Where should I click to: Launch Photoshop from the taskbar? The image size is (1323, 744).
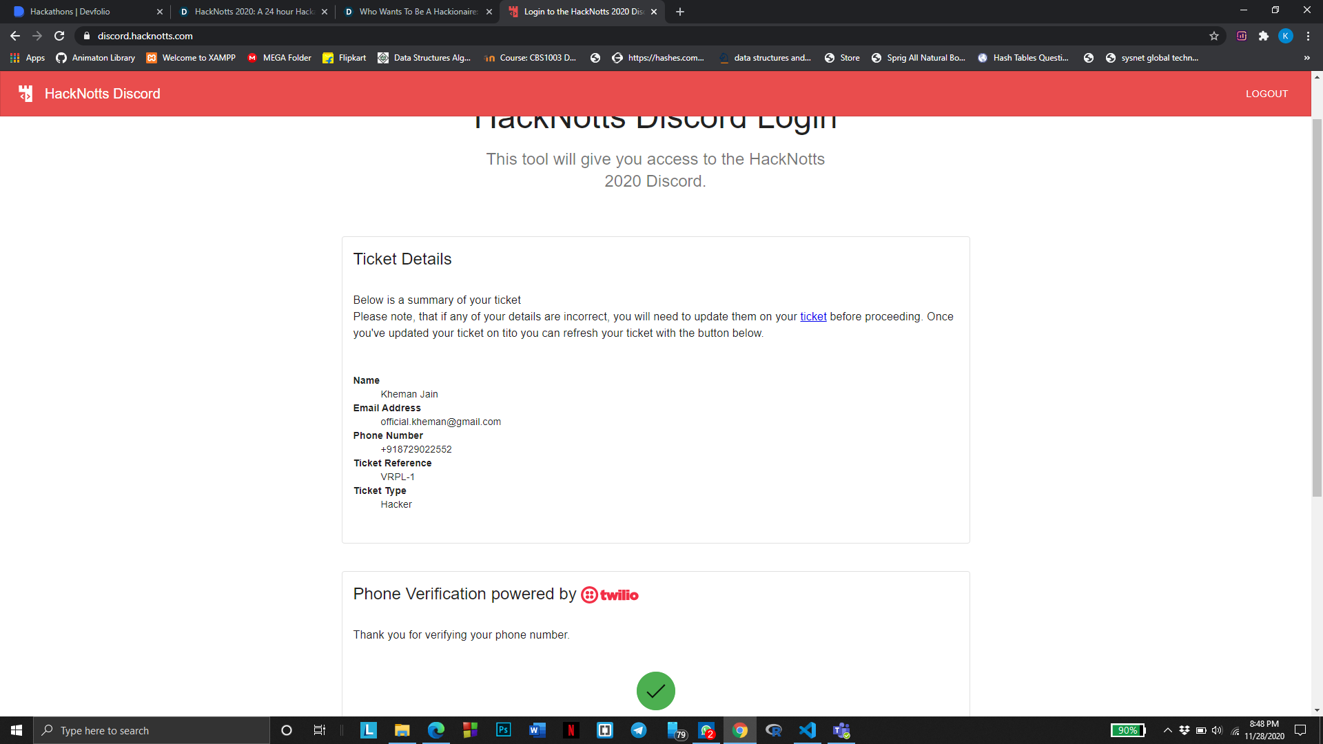tap(504, 730)
